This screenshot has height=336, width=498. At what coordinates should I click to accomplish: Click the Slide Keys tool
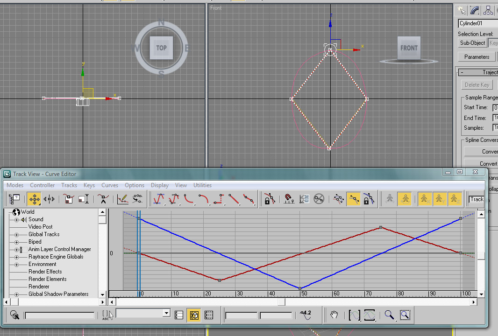[x=49, y=199]
